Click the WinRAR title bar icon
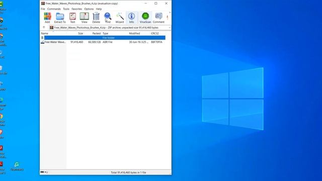322x181 pixels. (43, 4)
